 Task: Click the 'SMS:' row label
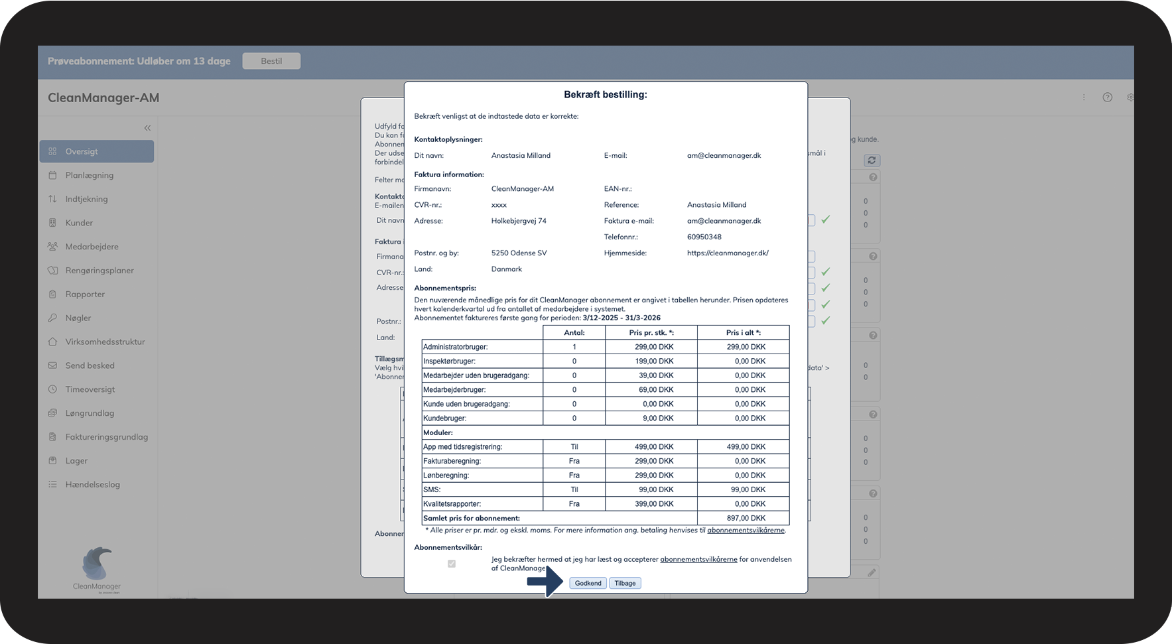(432, 489)
